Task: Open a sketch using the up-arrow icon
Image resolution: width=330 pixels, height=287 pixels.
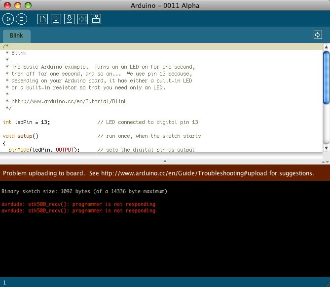Action: click(56, 19)
